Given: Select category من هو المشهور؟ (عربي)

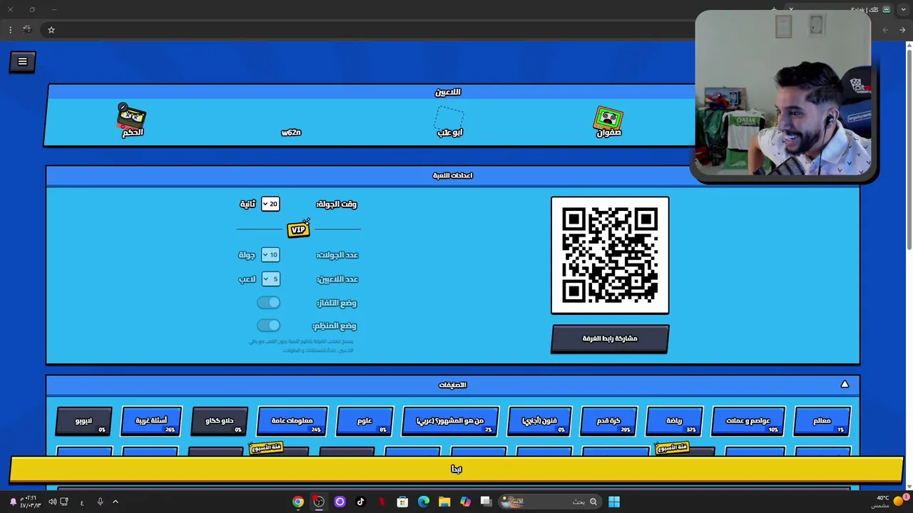Looking at the screenshot, I should (x=450, y=420).
